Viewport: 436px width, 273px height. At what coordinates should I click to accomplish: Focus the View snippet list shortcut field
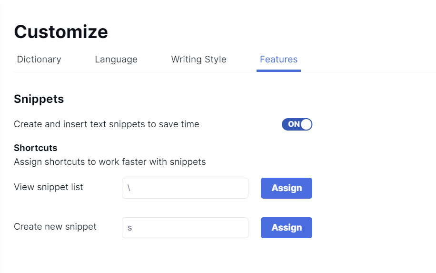click(185, 188)
